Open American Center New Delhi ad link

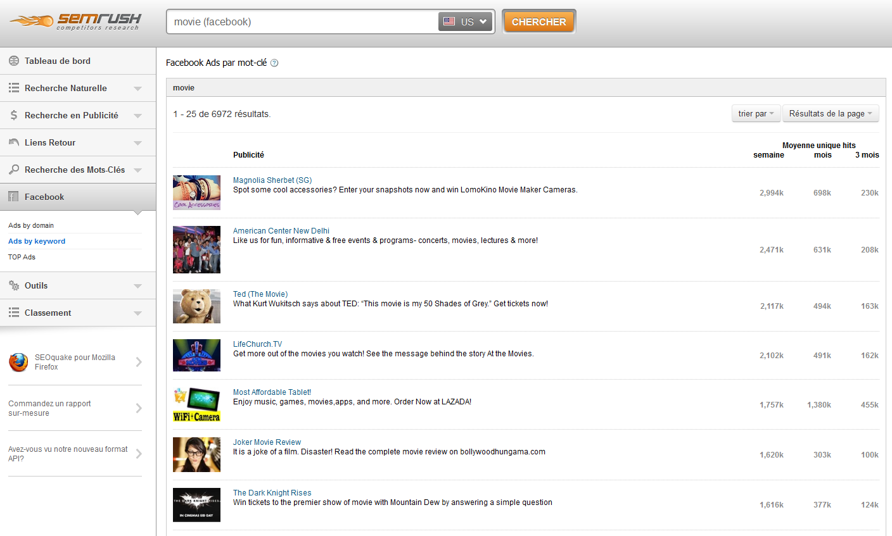click(x=281, y=231)
